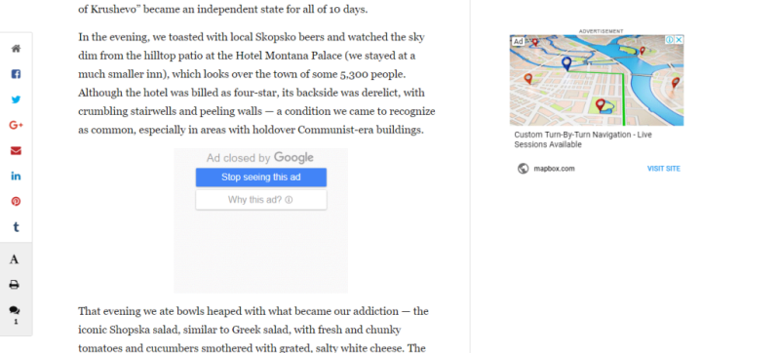The width and height of the screenshot is (780, 353).
Task: Print the article using printer icon
Action: click(15, 285)
